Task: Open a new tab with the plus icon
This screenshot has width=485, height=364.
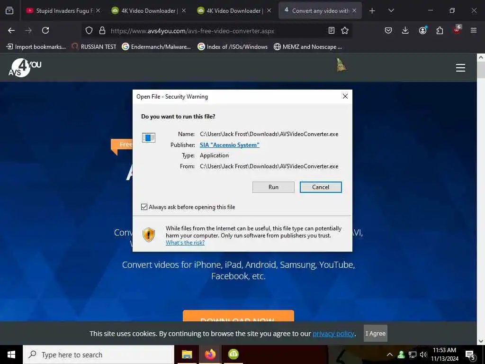Action: 372,11
